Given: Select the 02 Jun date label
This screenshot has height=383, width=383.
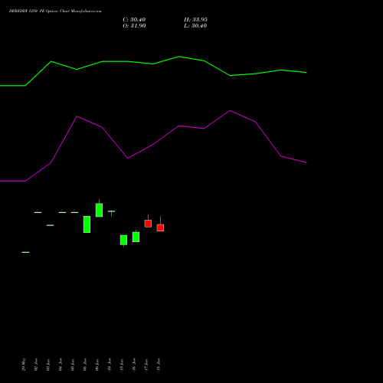Looking at the screenshot, I should tap(36, 365).
